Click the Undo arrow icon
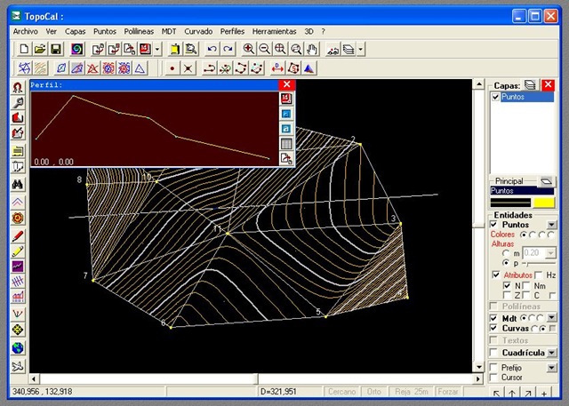Screen dimensions: 569x406 [x=212, y=49]
